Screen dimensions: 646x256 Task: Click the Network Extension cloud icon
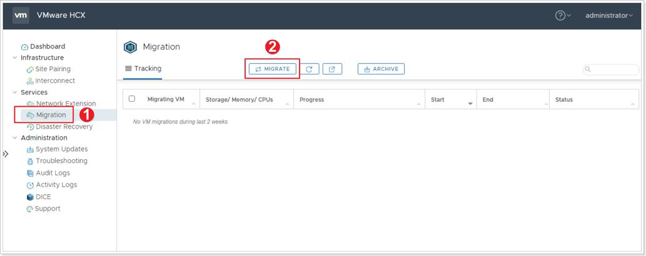[30, 104]
